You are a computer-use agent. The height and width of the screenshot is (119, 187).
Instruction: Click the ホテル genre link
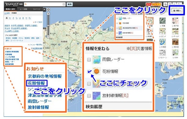pos(21,38)
